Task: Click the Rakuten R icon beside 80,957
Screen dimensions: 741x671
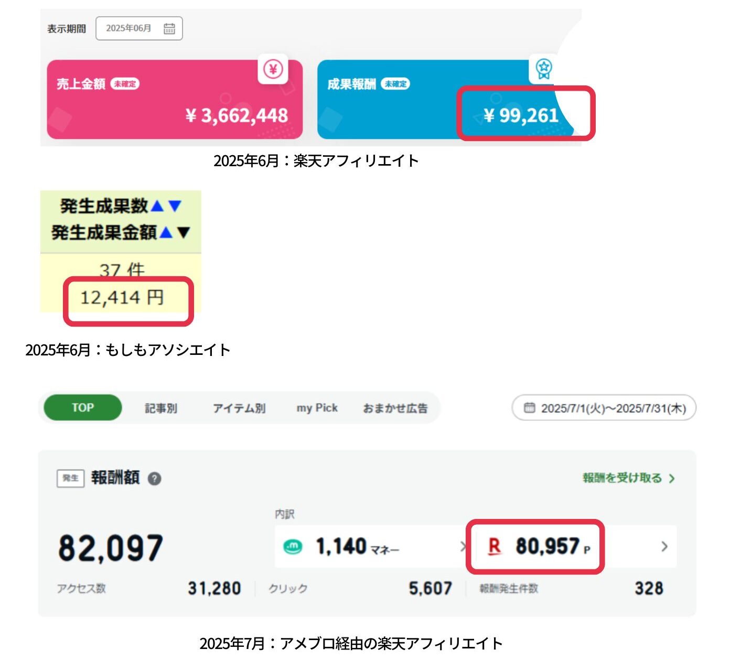Action: click(494, 546)
